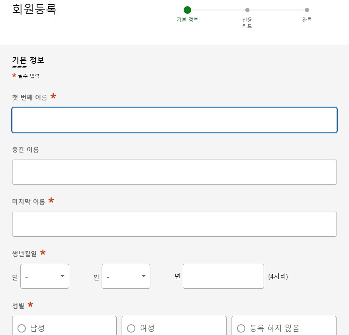Screen dimensions: 349x335
Task: Click the 기본 정보 section heading
Action: click(28, 60)
